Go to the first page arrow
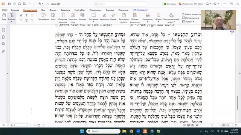Screen dimensions: 241x135 tap(3, 125)
